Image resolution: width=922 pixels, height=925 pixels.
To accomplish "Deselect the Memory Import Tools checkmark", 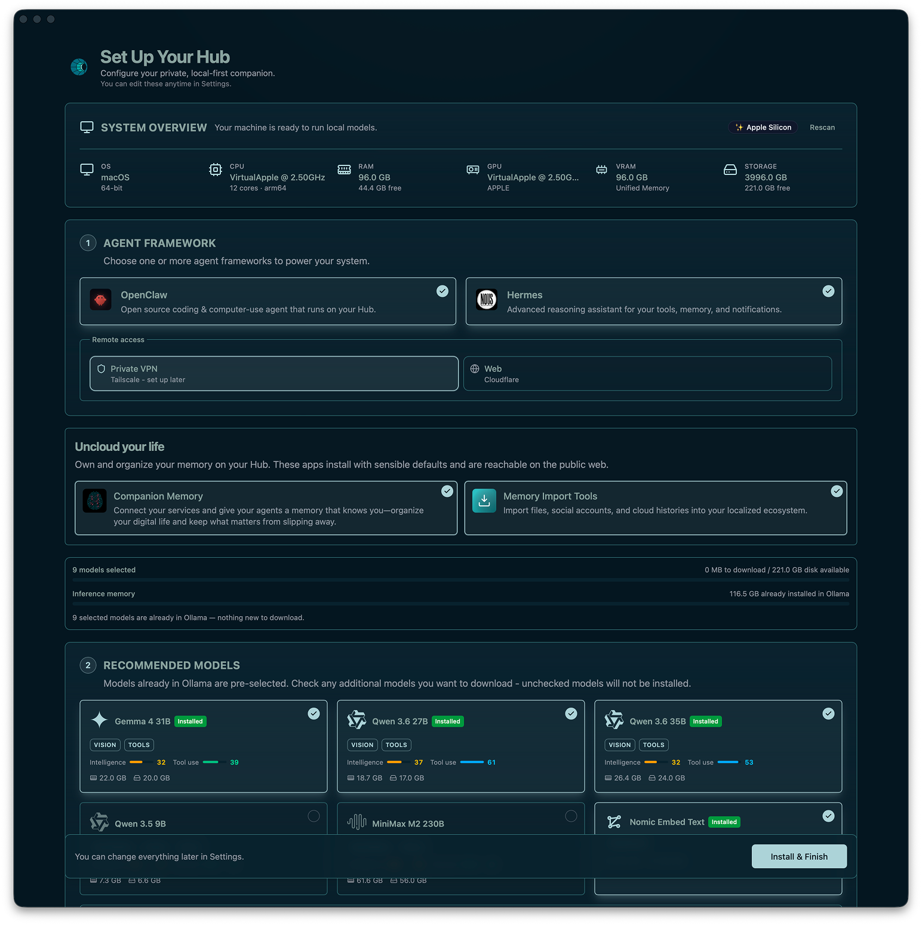I will (837, 491).
